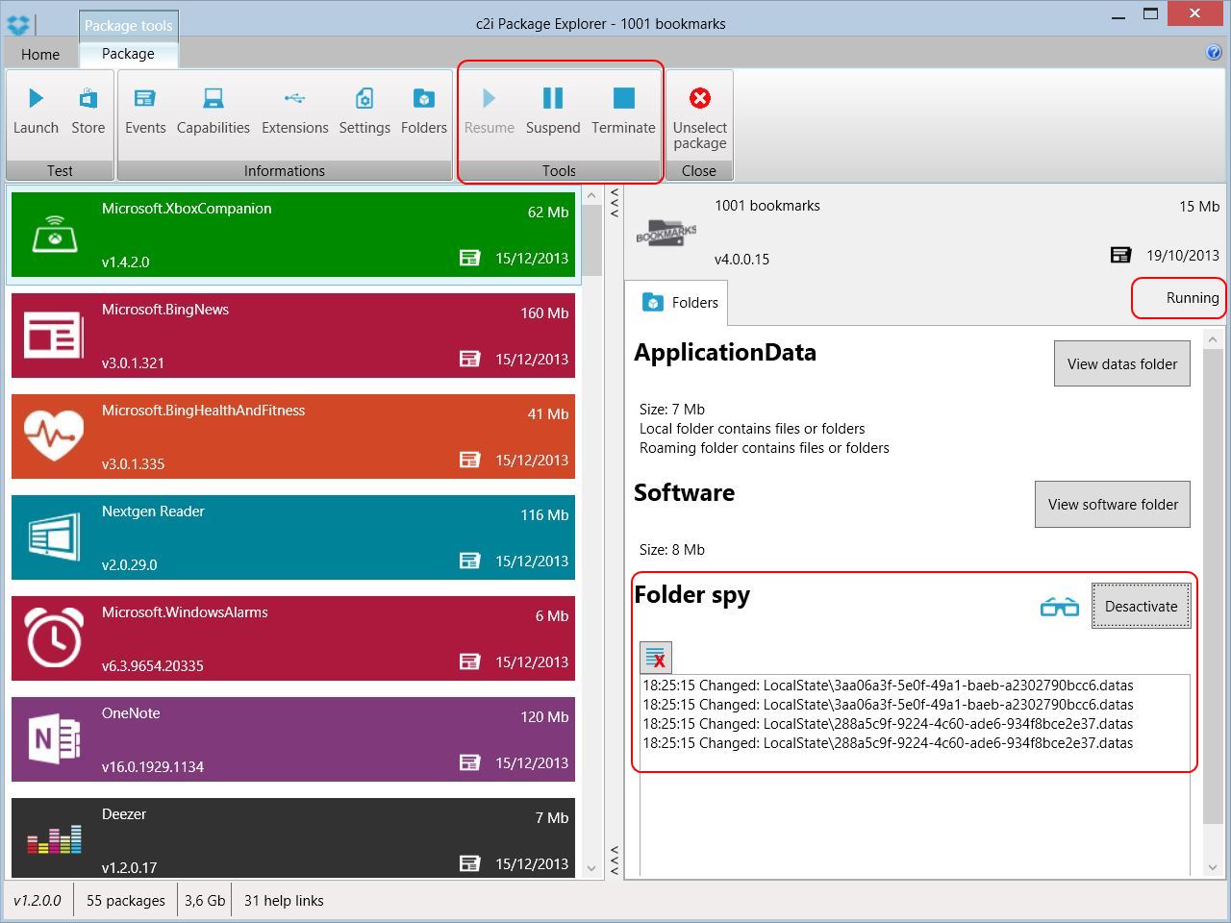Select the Nextgen Reader package
This screenshot has height=923, width=1231.
coord(293,537)
